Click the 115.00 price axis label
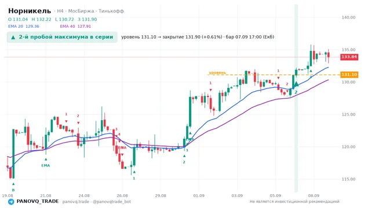Image resolution: width=371 pixels, height=208 pixels. 348,179
